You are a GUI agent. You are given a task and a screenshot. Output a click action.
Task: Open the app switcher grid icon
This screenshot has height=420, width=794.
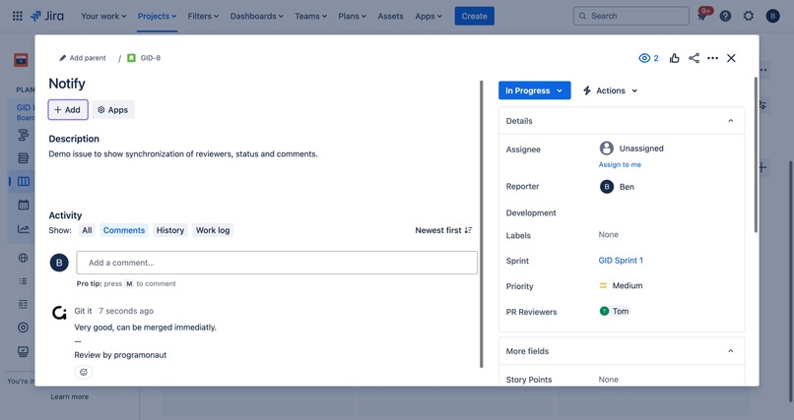(17, 16)
